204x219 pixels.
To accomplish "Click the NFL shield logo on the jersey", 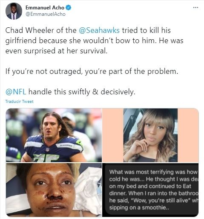I will 48,149.
